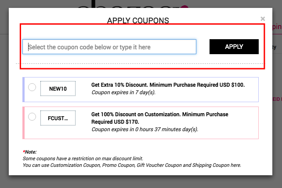The width and height of the screenshot is (282, 188).
Task: Click the Gift Voucher Coupon note line
Action: tap(132, 165)
